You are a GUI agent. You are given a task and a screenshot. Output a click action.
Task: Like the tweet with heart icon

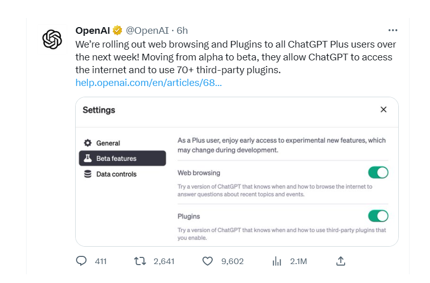pyautogui.click(x=207, y=261)
